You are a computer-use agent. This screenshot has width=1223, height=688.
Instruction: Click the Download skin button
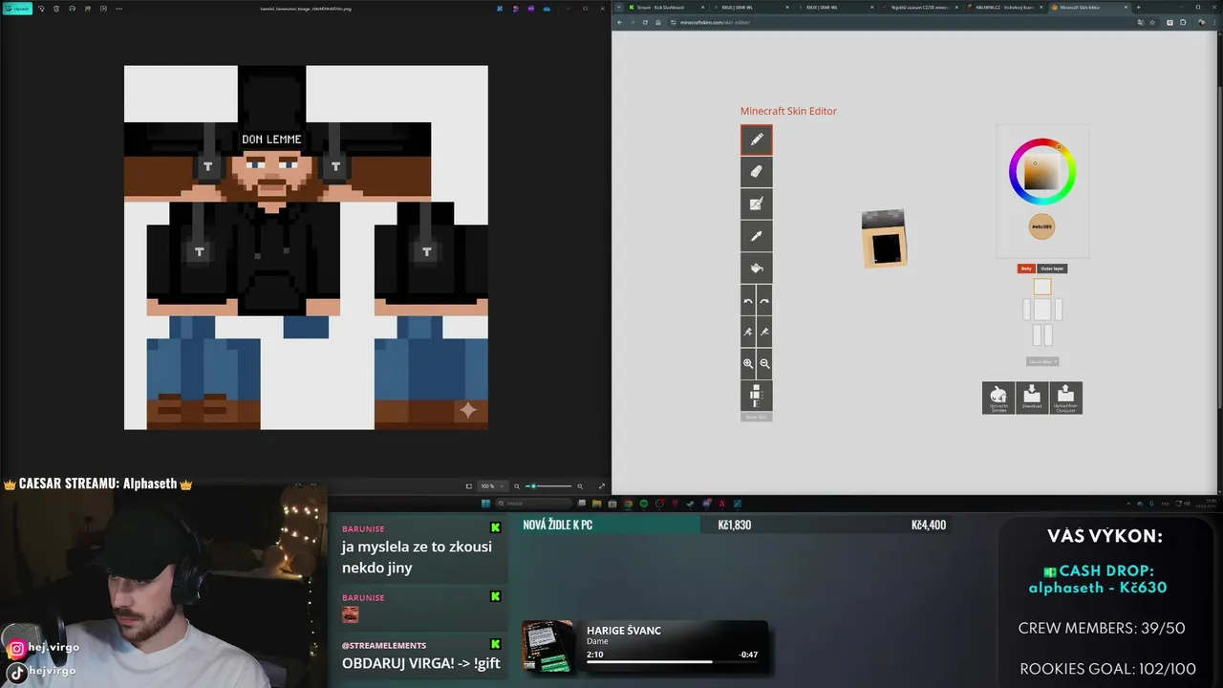(1032, 398)
